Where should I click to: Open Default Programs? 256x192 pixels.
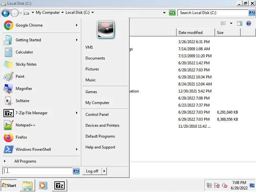(x=100, y=136)
